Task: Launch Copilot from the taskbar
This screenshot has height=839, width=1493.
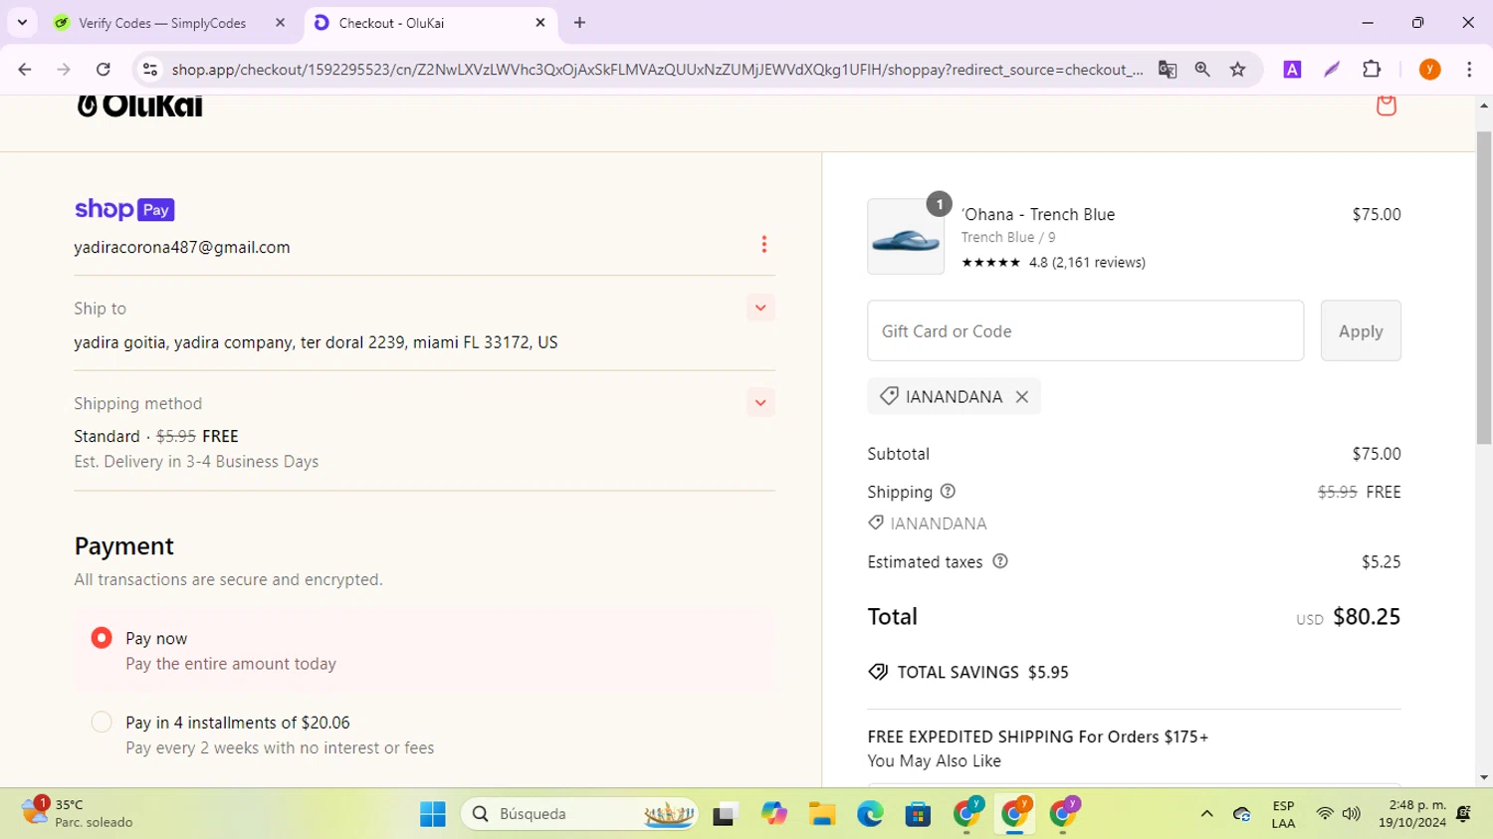Action: tap(773, 814)
